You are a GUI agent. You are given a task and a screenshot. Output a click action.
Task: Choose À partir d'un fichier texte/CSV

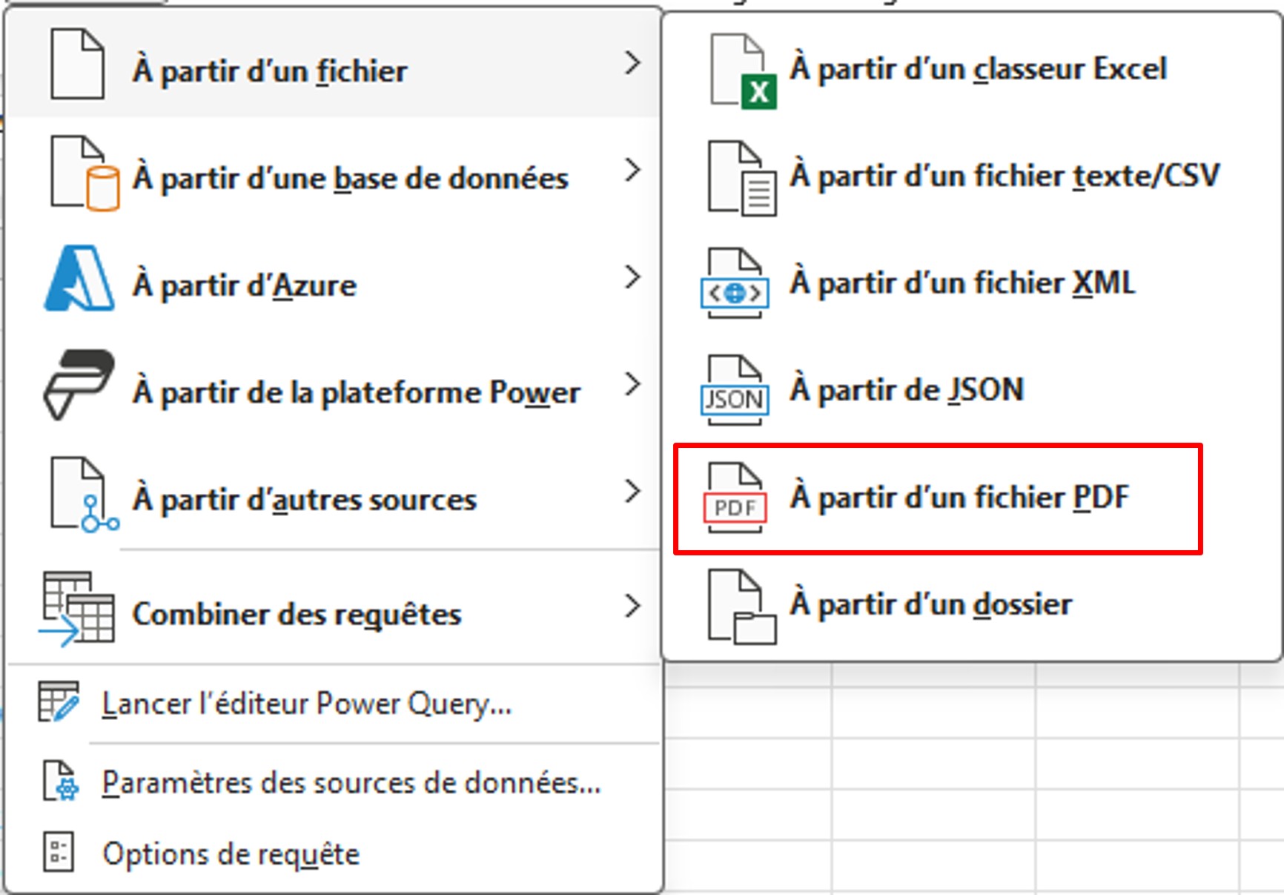(x=972, y=177)
